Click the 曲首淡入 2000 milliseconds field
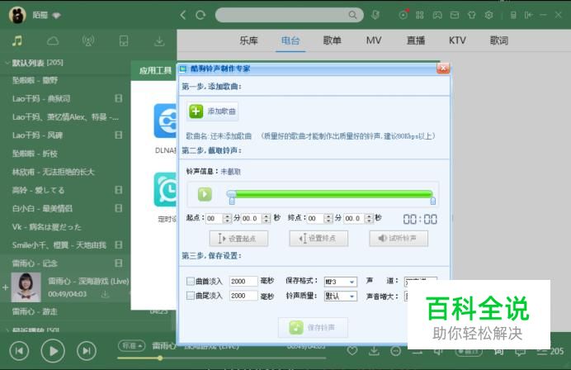Viewport: 571px width, 370px height. click(243, 281)
